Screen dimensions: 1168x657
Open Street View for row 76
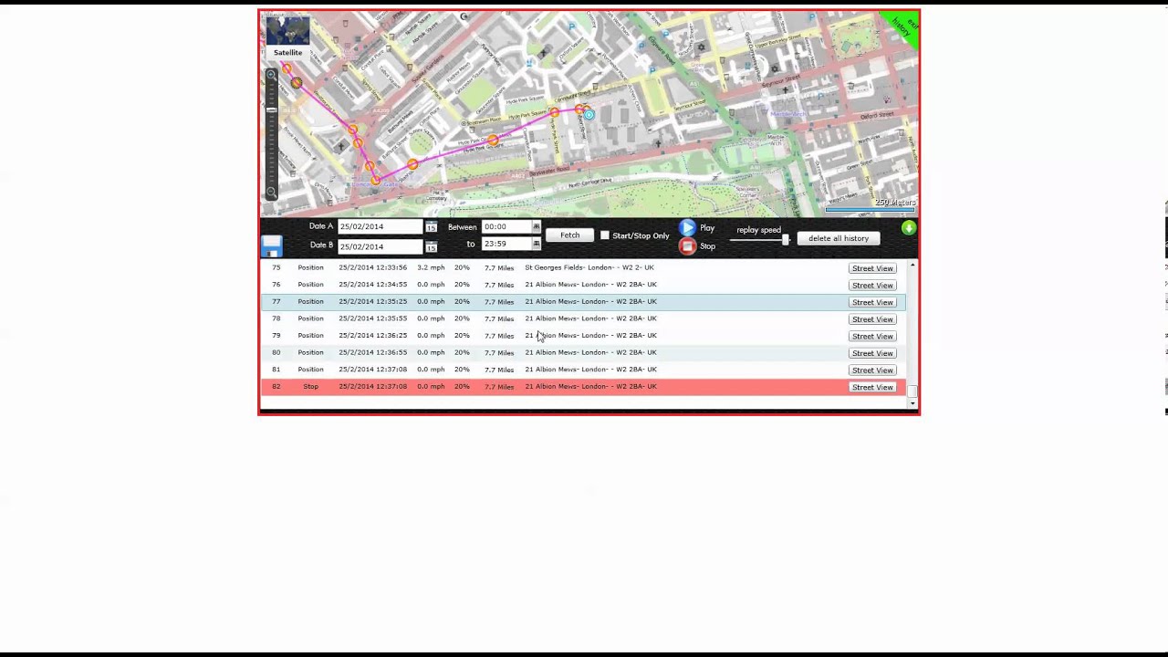coord(872,285)
